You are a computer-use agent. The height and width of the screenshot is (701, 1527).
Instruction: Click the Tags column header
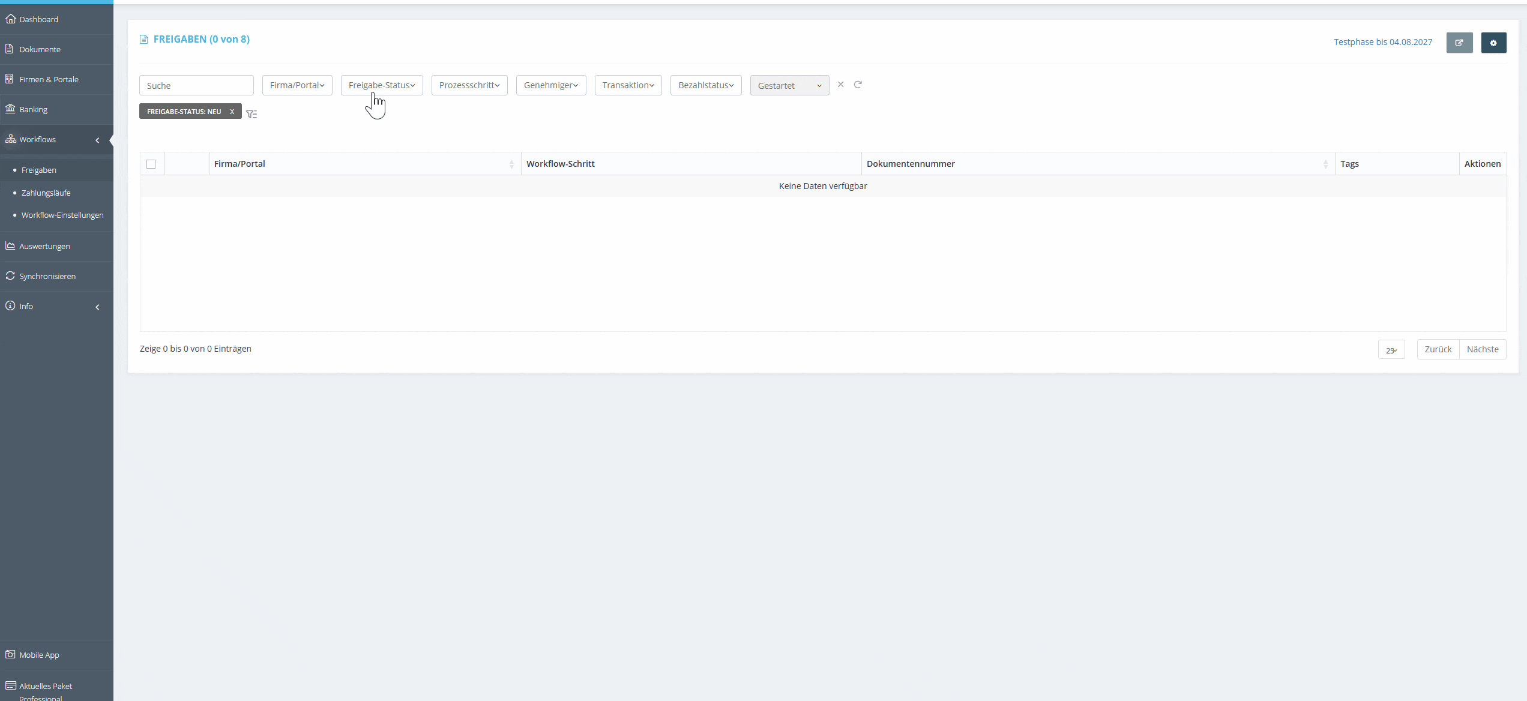[1397, 164]
